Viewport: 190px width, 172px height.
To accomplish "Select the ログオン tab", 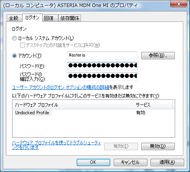I will [32, 18].
